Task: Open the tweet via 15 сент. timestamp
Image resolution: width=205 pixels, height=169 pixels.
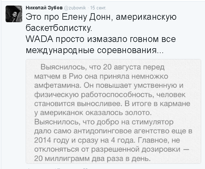Action: click(x=98, y=8)
